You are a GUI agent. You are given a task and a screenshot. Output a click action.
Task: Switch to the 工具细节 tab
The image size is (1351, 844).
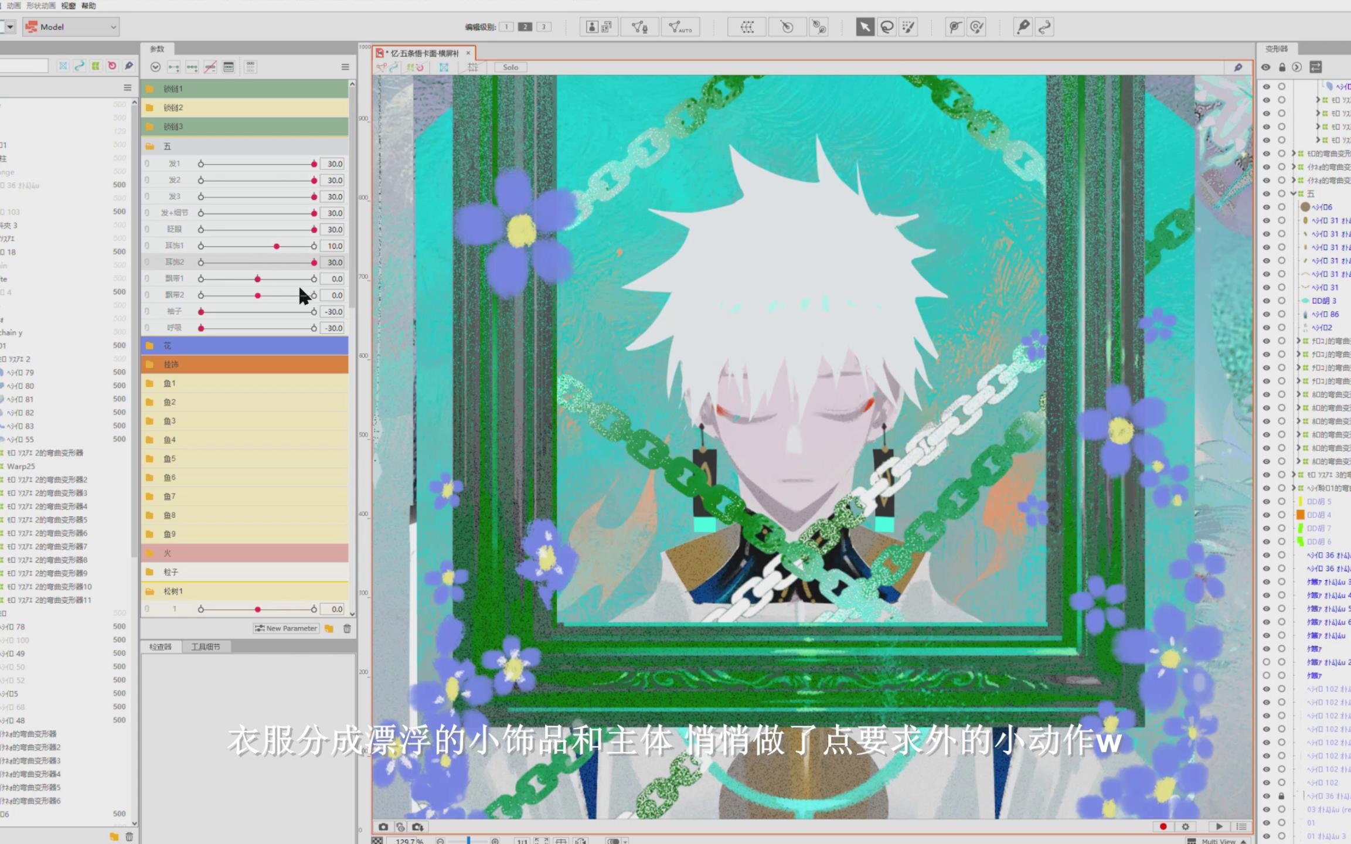[x=205, y=646]
